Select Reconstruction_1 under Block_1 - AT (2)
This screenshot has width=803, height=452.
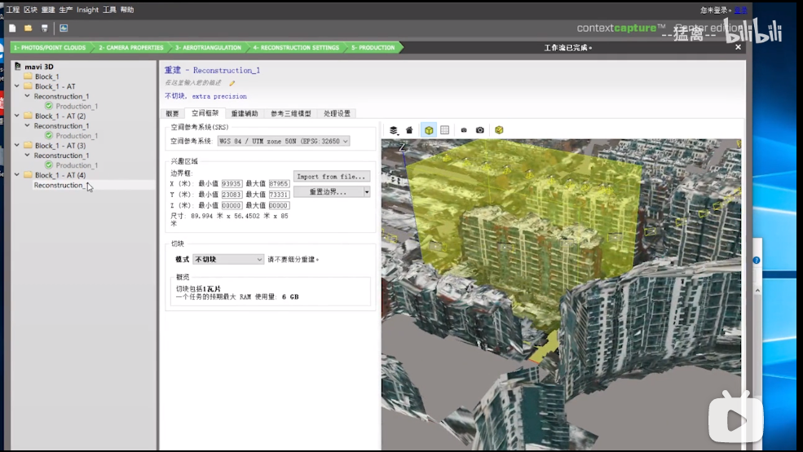click(61, 126)
